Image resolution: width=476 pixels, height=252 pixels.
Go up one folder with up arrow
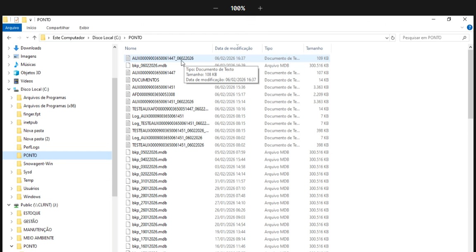point(34,38)
